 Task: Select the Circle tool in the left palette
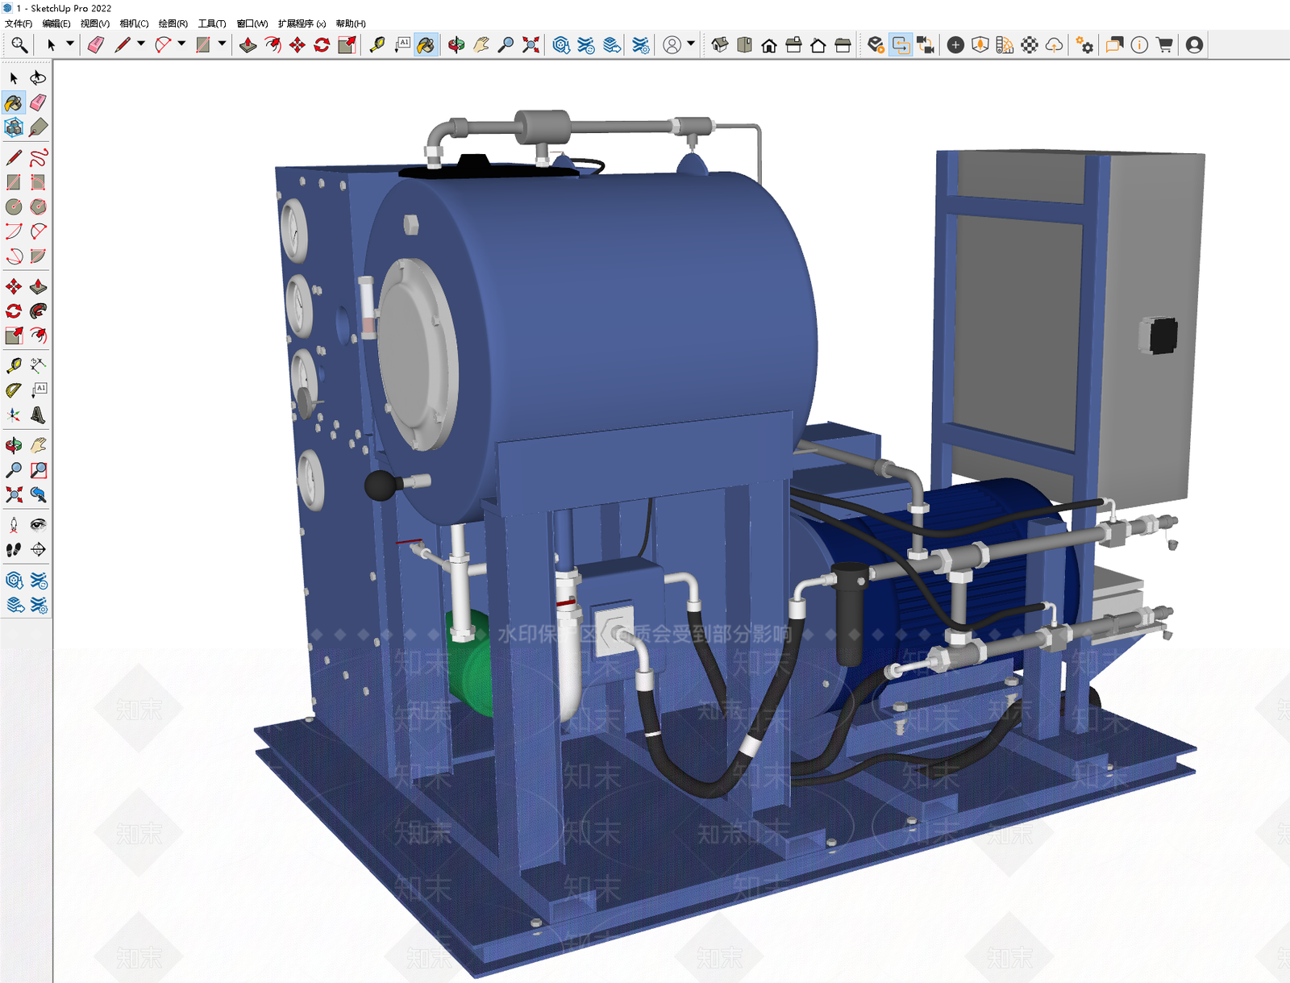pyautogui.click(x=14, y=207)
